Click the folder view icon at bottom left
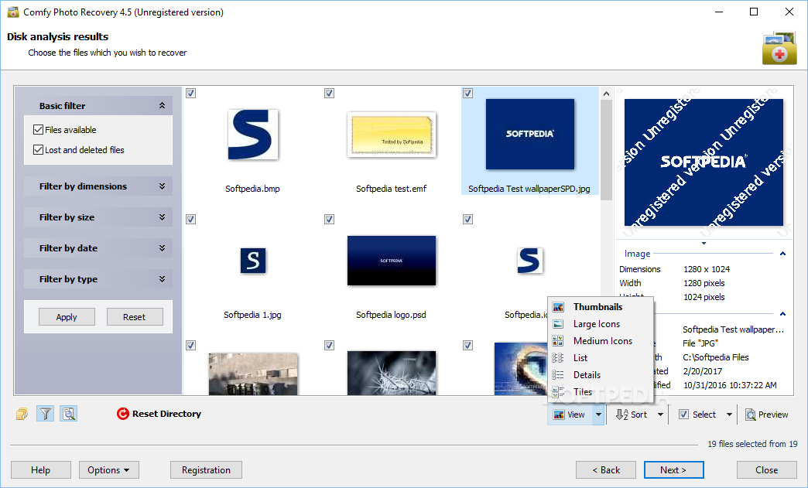 22,414
